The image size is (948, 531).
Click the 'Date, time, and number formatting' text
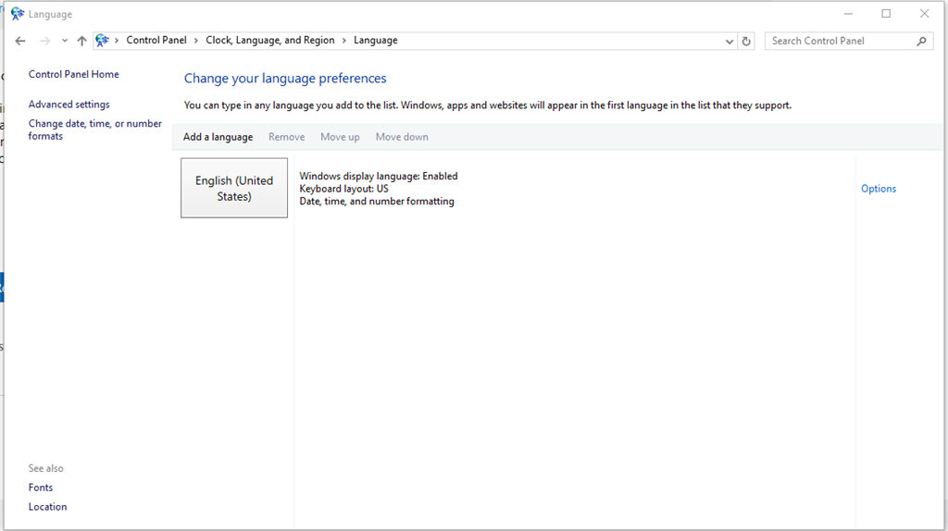pos(377,201)
